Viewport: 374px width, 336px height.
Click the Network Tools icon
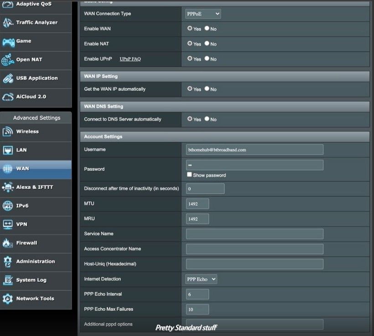[8, 299]
